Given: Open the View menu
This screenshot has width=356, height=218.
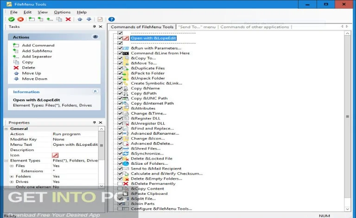Looking at the screenshot, I should tap(43, 12).
